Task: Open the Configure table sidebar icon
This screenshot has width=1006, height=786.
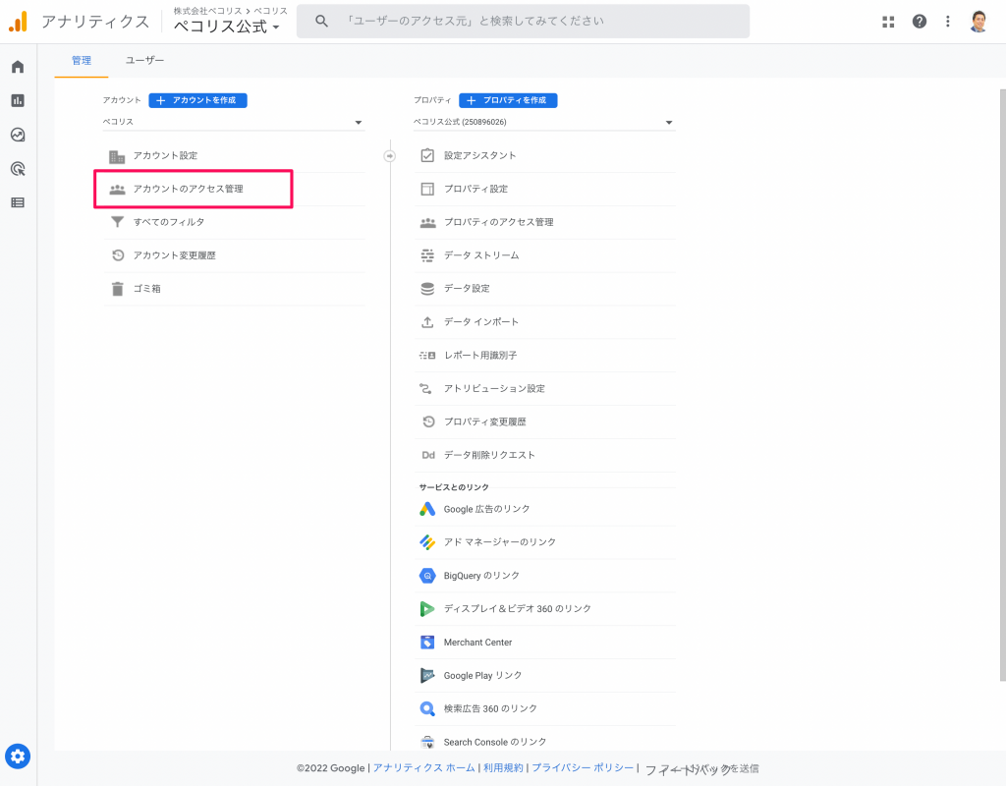Action: click(18, 202)
